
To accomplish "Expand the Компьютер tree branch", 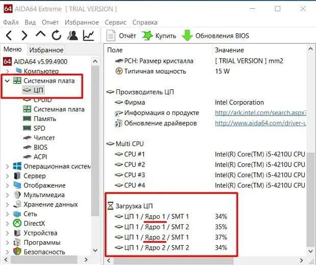I will coord(7,71).
